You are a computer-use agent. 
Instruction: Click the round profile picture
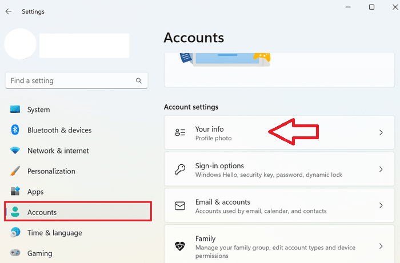click(20, 44)
